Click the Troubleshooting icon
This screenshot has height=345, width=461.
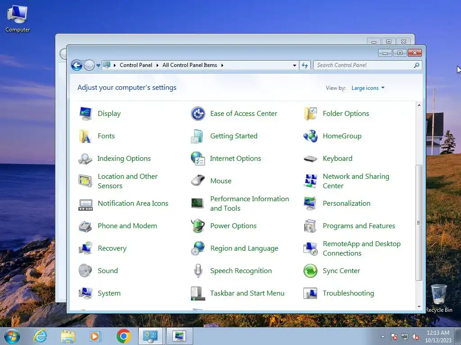(x=311, y=293)
